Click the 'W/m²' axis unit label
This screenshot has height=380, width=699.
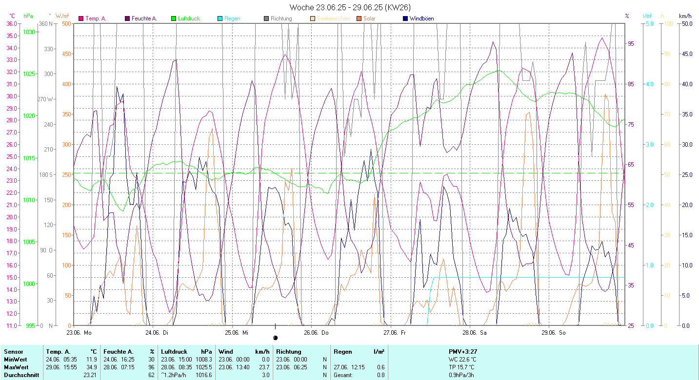point(62,16)
